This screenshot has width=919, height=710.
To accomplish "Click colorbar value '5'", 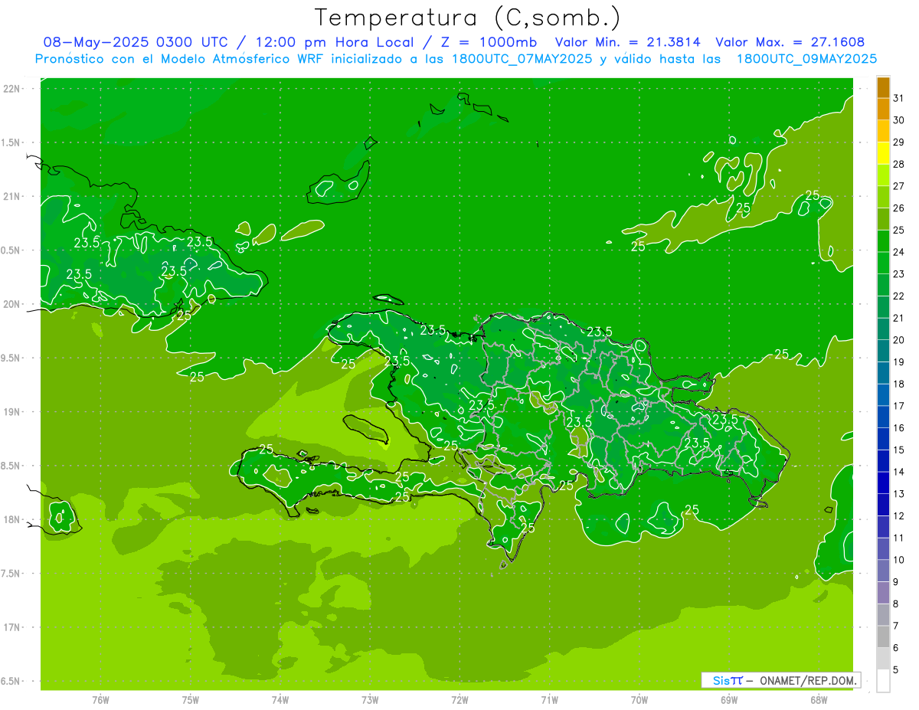I will click(x=895, y=670).
